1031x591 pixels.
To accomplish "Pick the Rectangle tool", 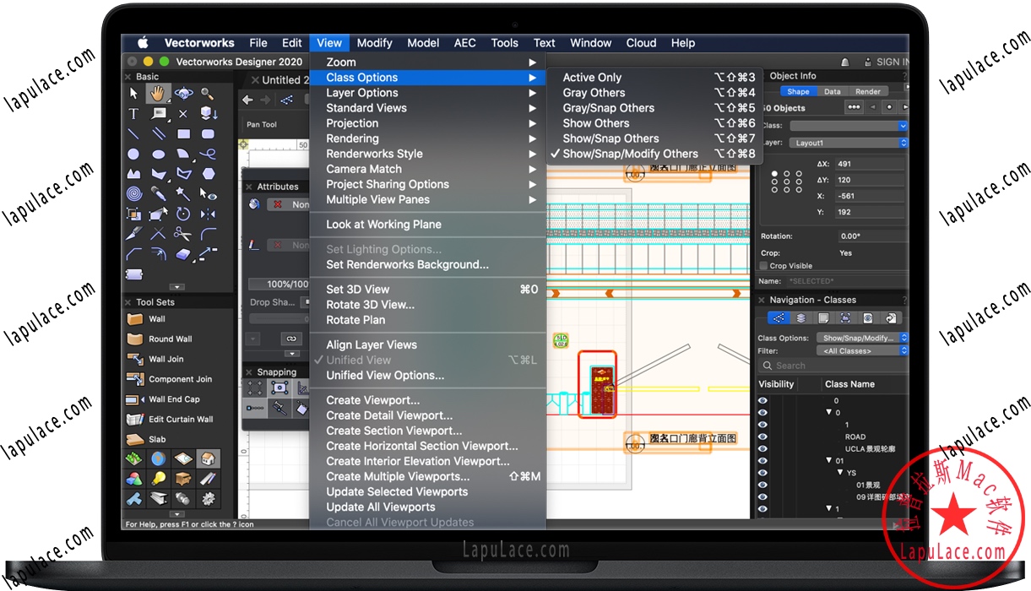I will click(x=183, y=133).
